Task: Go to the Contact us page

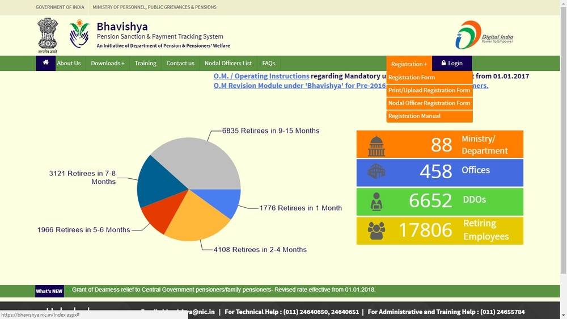Action: [x=180, y=63]
